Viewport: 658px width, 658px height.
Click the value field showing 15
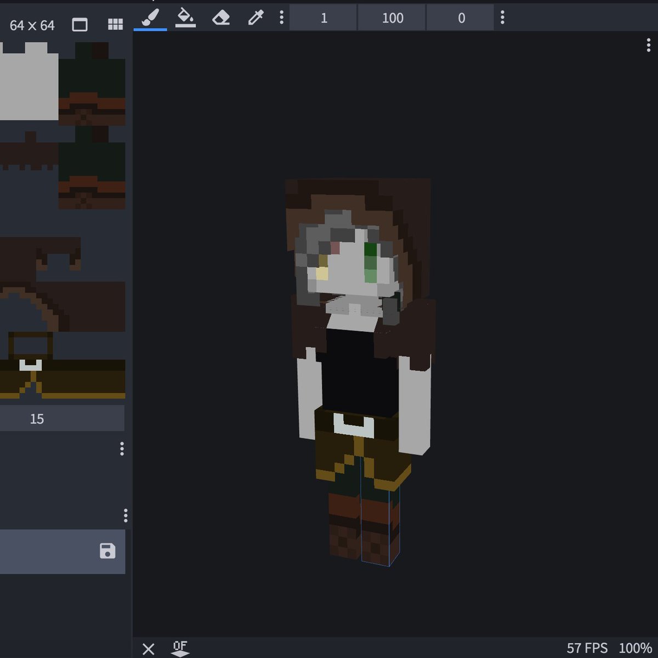[x=62, y=418]
